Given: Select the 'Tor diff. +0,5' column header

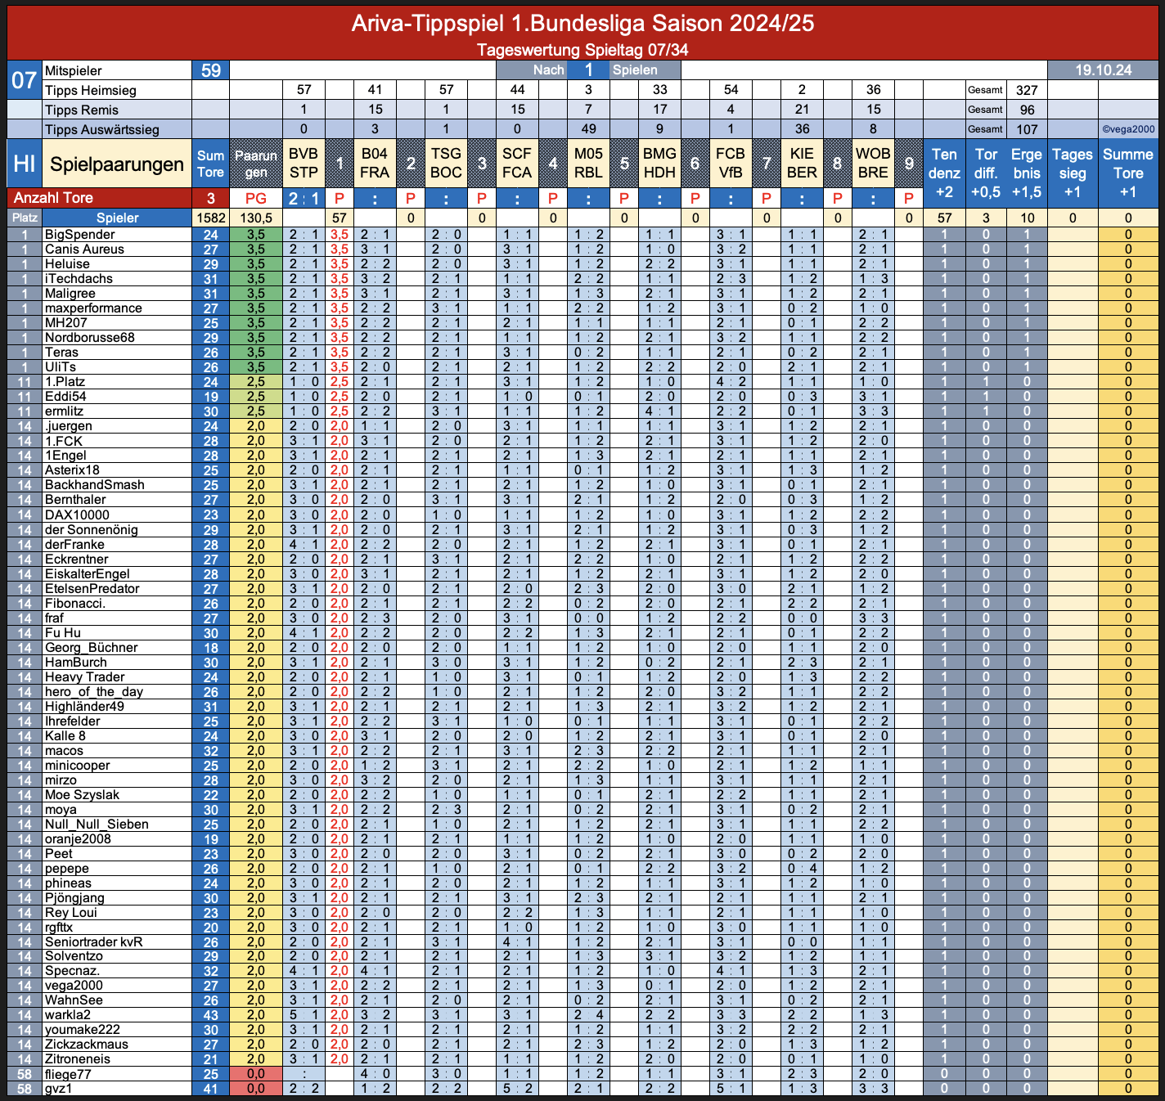Looking at the screenshot, I should (x=986, y=173).
